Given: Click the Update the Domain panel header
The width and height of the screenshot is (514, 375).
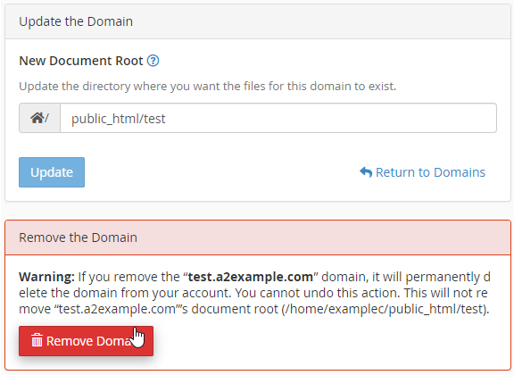Looking at the screenshot, I should tap(258, 21).
